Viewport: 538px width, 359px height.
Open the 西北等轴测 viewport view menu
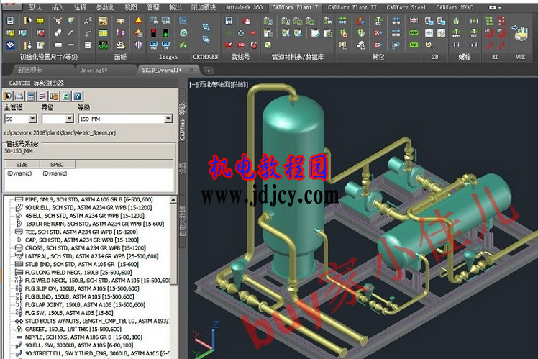(x=215, y=84)
